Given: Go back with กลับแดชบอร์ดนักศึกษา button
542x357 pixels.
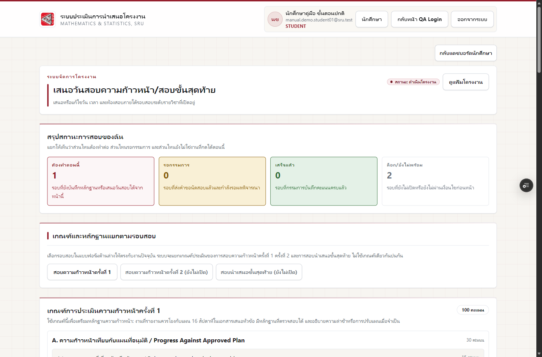Looking at the screenshot, I should coord(466,53).
